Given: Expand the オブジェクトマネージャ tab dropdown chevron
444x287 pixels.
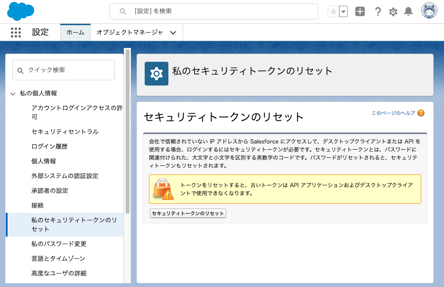Looking at the screenshot, I should click(173, 32).
